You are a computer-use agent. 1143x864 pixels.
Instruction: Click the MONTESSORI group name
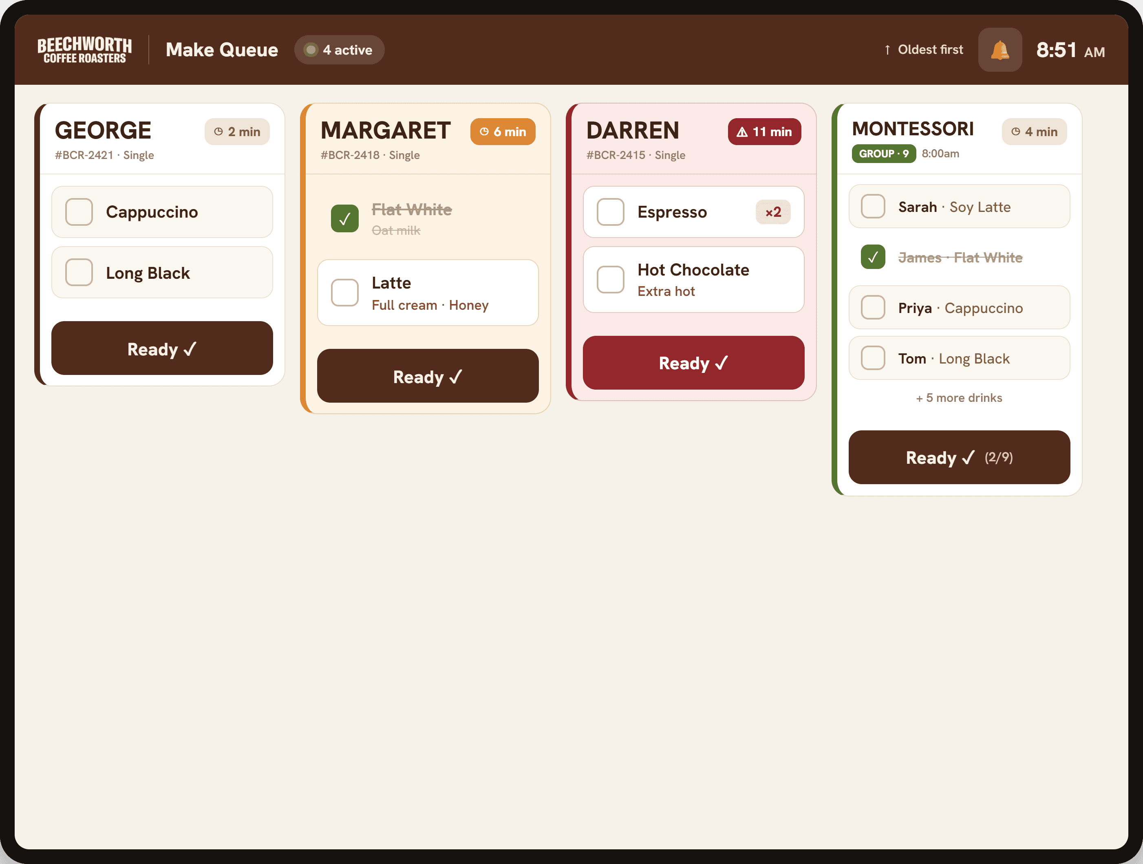coord(913,129)
